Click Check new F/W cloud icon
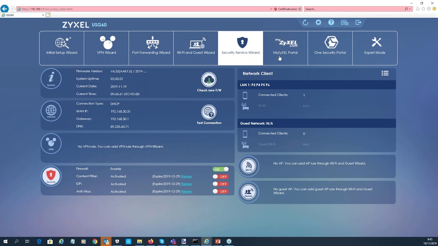Image resolution: width=438 pixels, height=246 pixels. coord(209,80)
